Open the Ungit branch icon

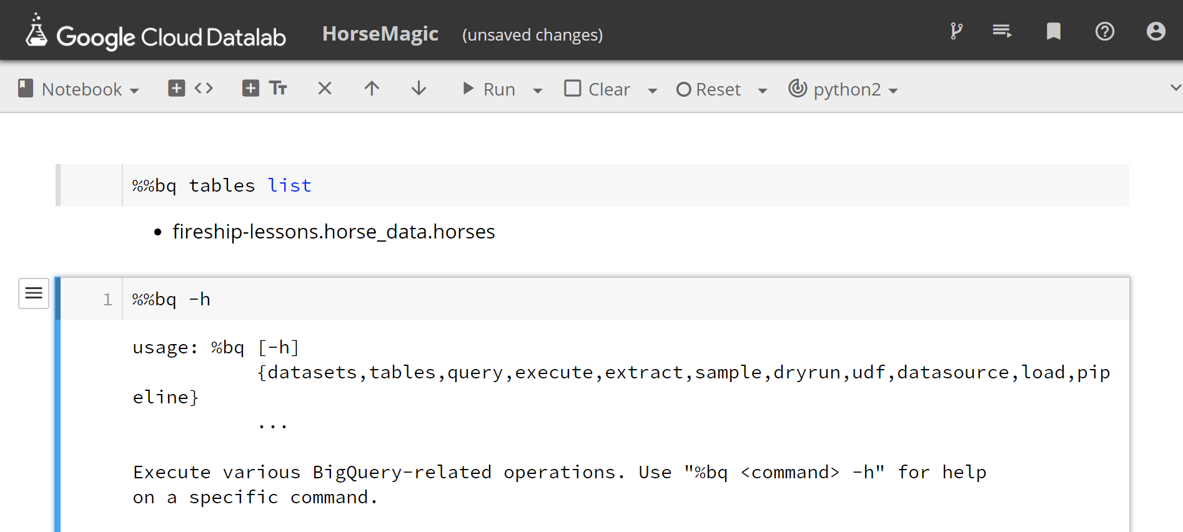pyautogui.click(x=956, y=31)
